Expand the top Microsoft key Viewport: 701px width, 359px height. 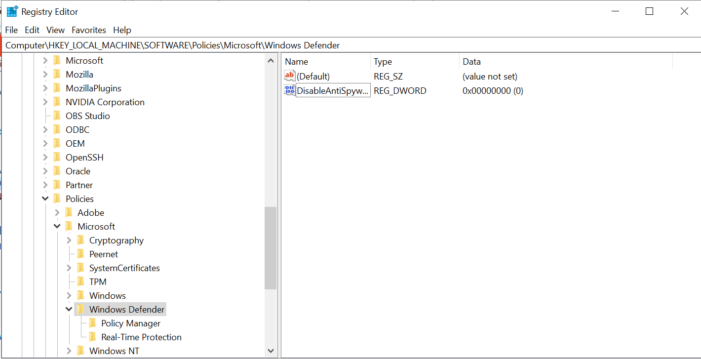point(45,61)
